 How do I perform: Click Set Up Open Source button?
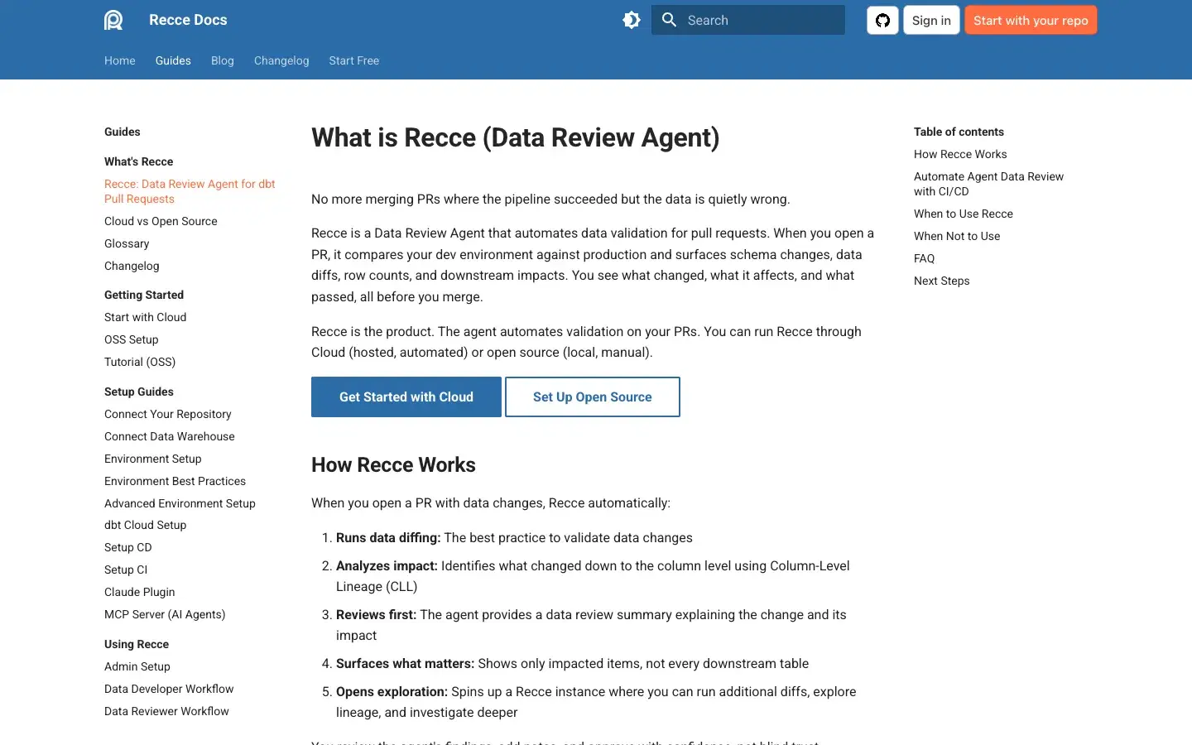pos(593,397)
